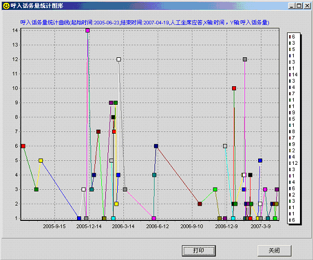Minimize the chart window
This screenshot has width=313, height=260.
click(x=292, y=6)
